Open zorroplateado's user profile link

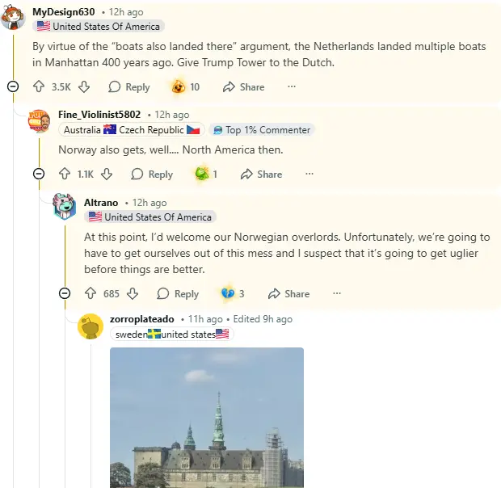tap(141, 319)
